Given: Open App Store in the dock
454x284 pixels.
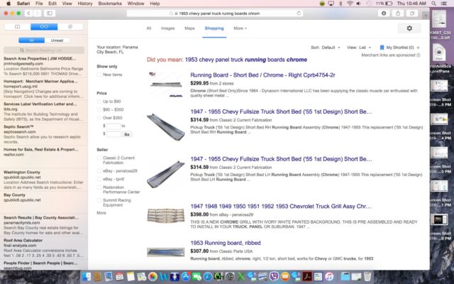Looking at the screenshot, I should point(186,276).
